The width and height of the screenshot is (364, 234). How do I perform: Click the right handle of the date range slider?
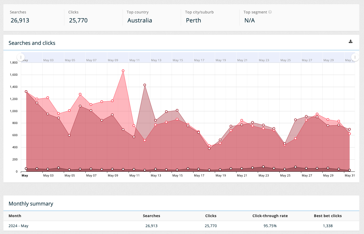tap(355, 57)
